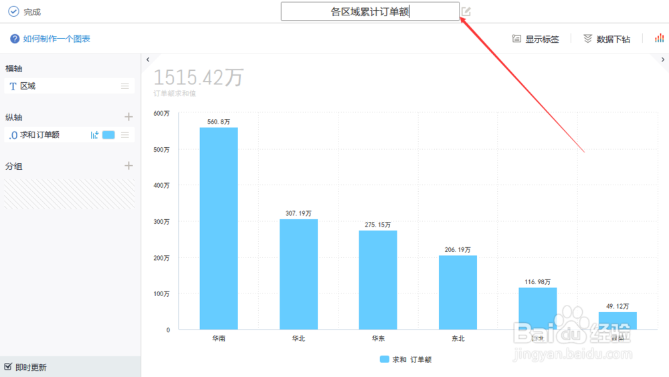
Task: Click the 数据下钻 drill-down icon
Action: click(x=587, y=39)
